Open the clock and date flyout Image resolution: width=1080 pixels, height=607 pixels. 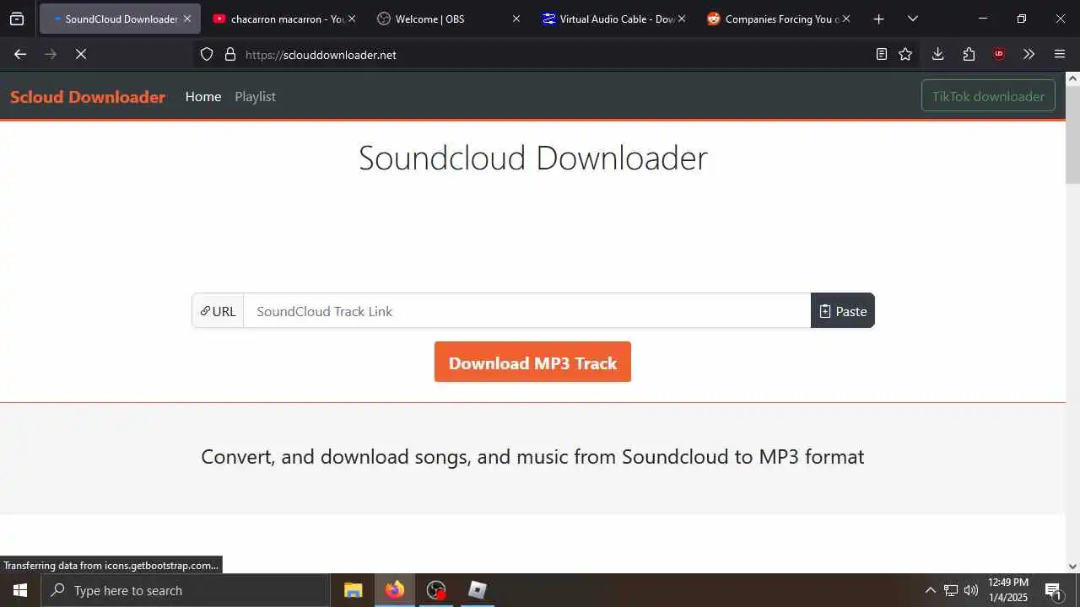tap(1008, 590)
